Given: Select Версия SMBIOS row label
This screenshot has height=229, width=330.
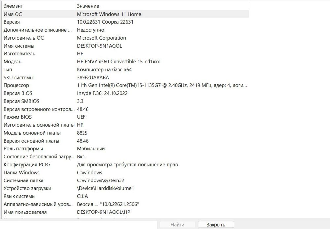Looking at the screenshot, I should click(x=21, y=101).
